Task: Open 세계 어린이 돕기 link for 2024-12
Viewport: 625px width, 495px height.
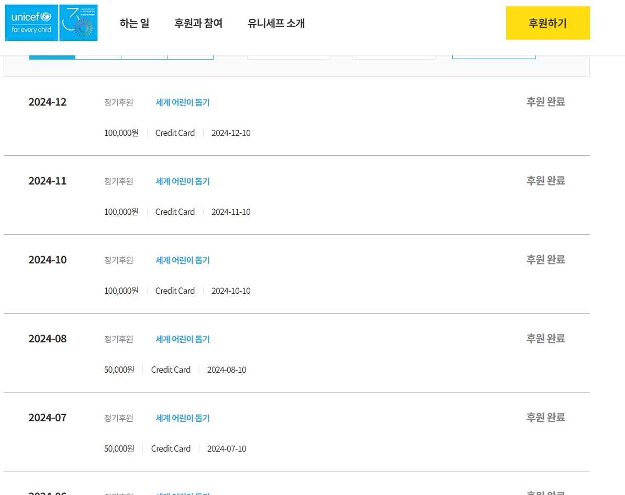Action: click(183, 102)
